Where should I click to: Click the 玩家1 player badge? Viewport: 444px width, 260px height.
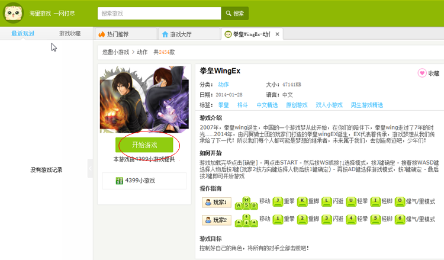(217, 202)
